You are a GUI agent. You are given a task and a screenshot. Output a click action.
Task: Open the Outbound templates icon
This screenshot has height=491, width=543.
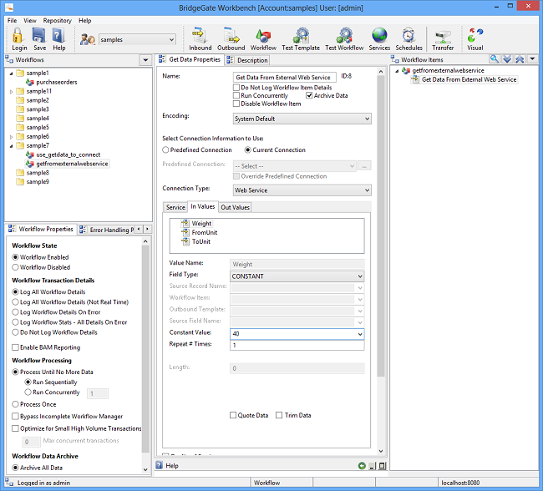(x=231, y=37)
